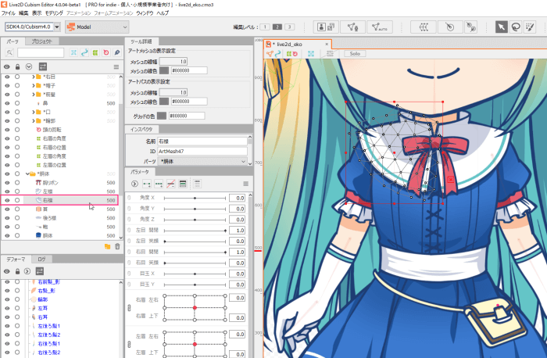Hide the 鼻 layer eye icon
Screen dimensions: 547x358
click(7, 103)
